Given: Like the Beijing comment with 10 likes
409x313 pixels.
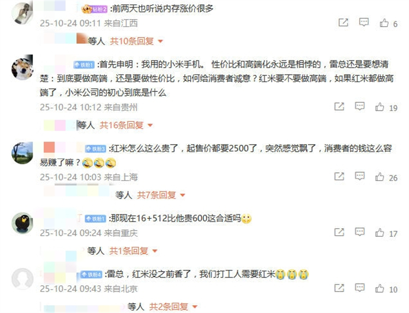Looking at the screenshot, I should click(x=380, y=289).
